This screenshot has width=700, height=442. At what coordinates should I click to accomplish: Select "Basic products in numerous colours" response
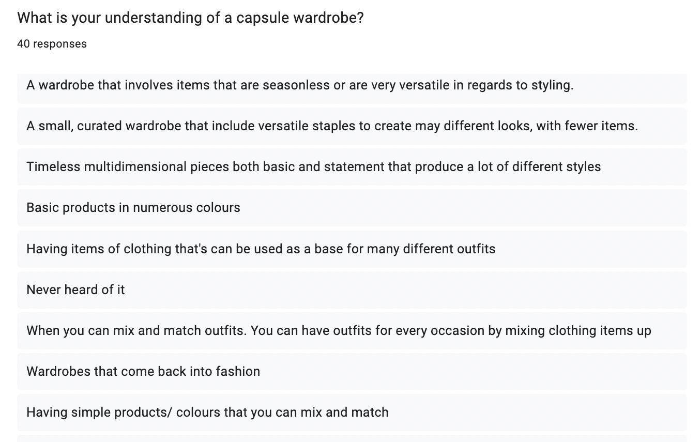click(x=133, y=208)
